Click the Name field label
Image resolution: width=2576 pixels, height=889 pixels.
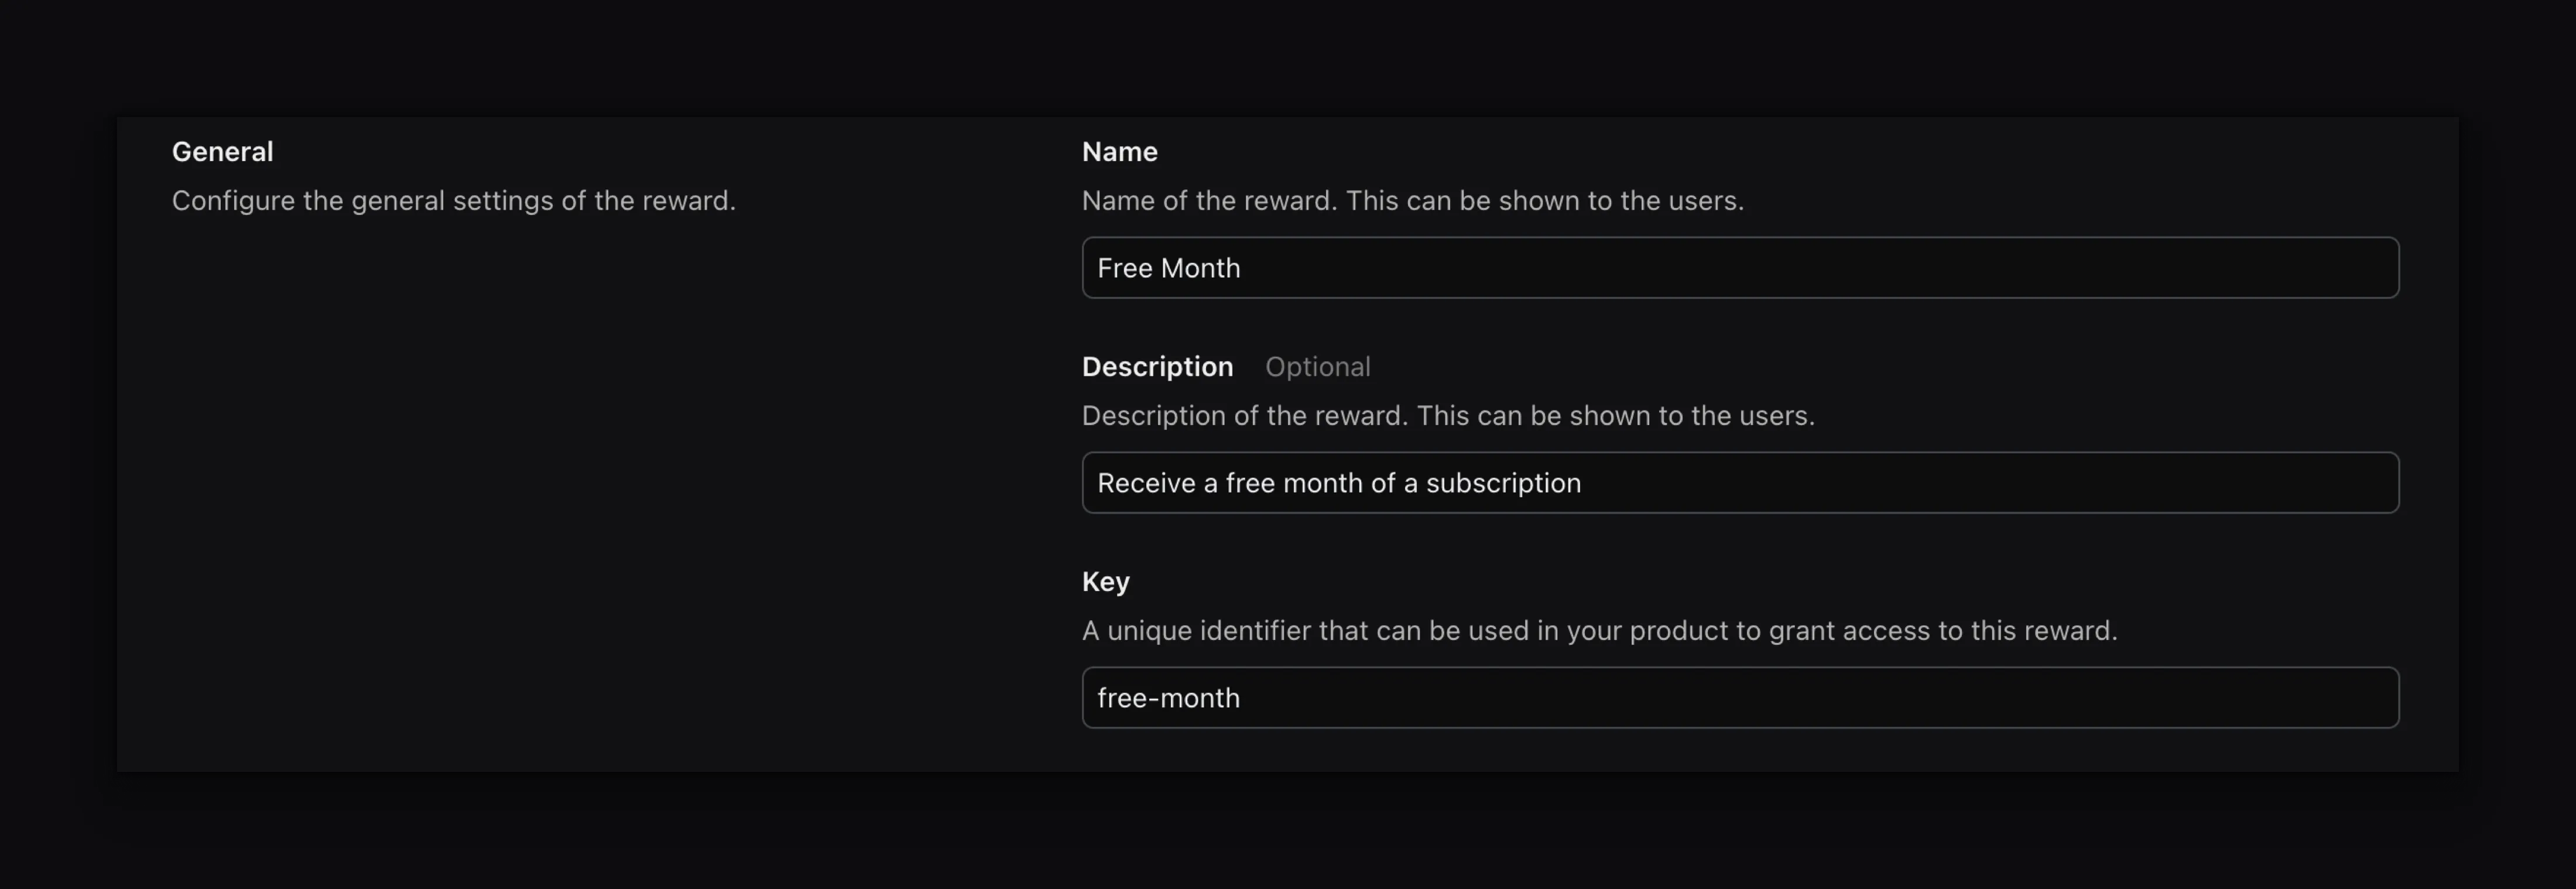1119,151
